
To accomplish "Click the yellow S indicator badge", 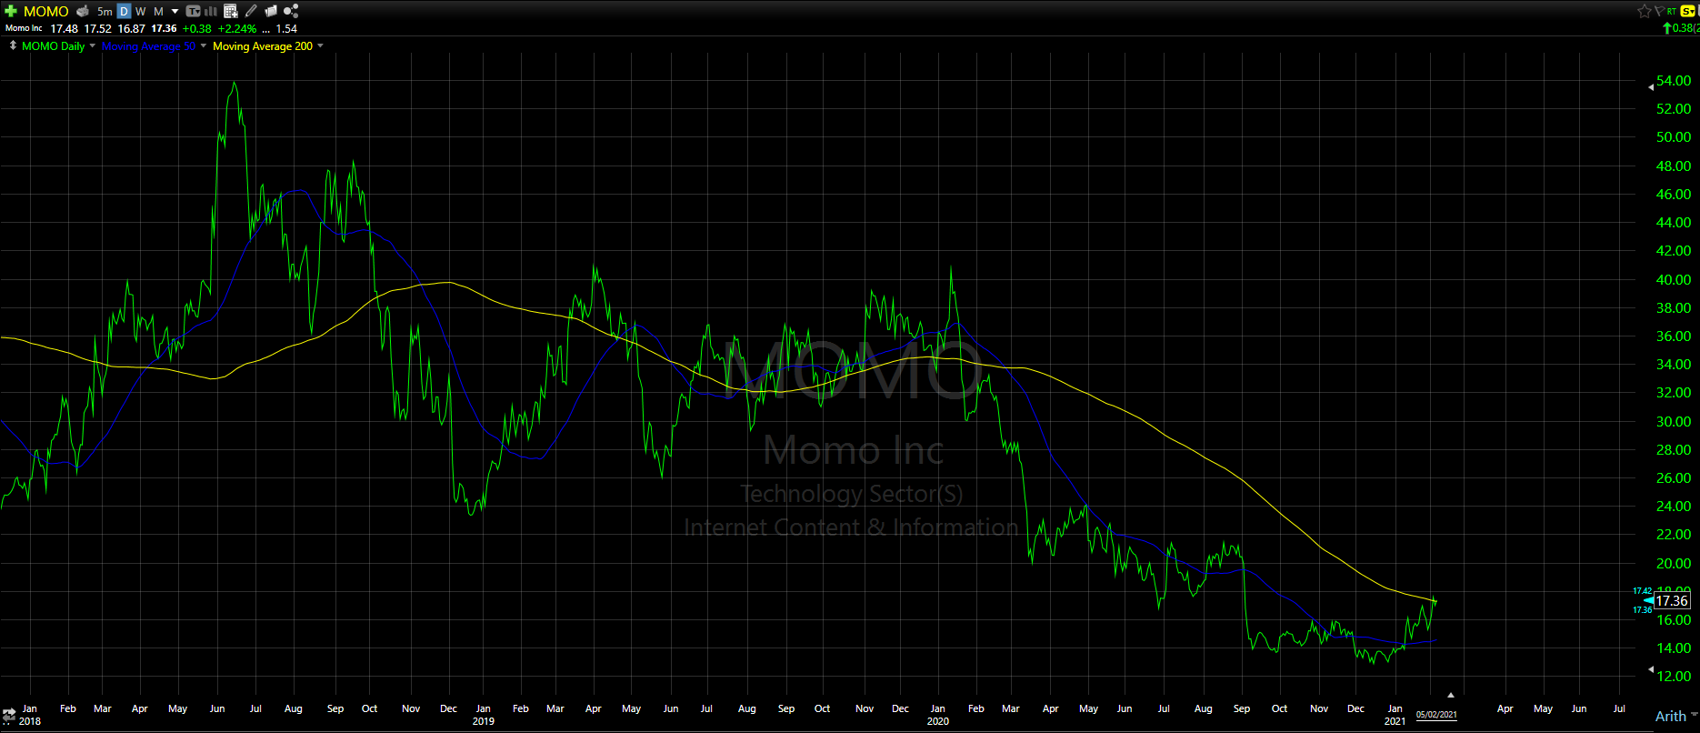I will [x=1687, y=11].
